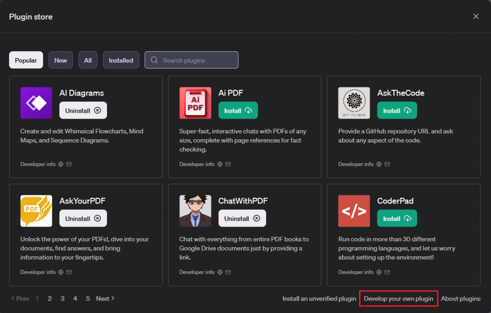Click Developer info text under AskTheCode
The height and width of the screenshot is (313, 491).
(x=356, y=164)
